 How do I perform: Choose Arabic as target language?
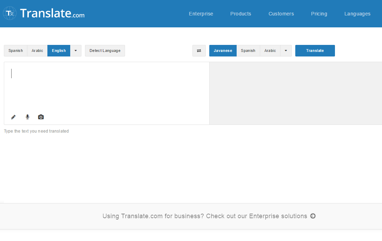coord(270,51)
